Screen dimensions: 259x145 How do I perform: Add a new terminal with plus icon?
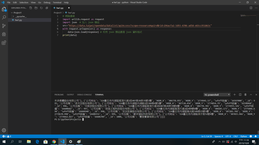click(x=234, y=95)
